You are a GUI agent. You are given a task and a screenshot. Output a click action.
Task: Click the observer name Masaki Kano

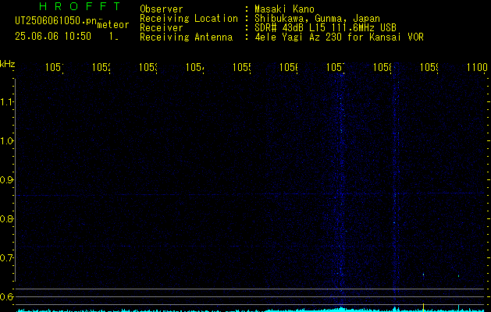point(284,9)
